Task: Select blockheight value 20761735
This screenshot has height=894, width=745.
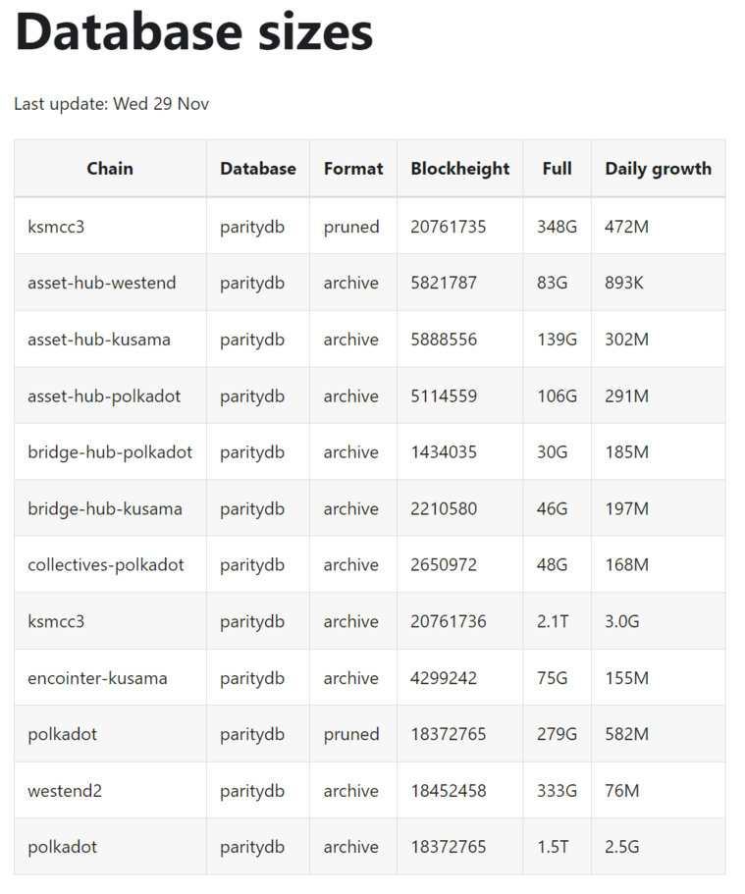Action: pos(448,227)
